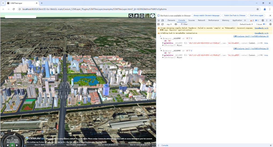Screen dimensions: 273x147
Task: Show more DevTools tabs chevron
Action: [x=245, y=20]
